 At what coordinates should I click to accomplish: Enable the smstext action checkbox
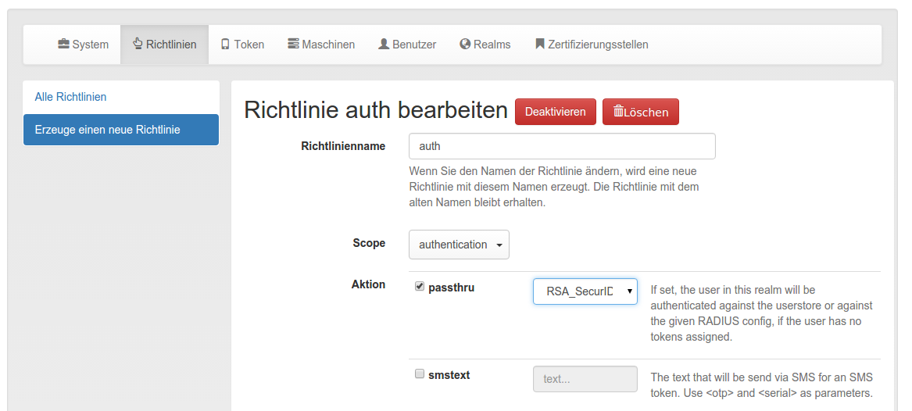coord(420,374)
